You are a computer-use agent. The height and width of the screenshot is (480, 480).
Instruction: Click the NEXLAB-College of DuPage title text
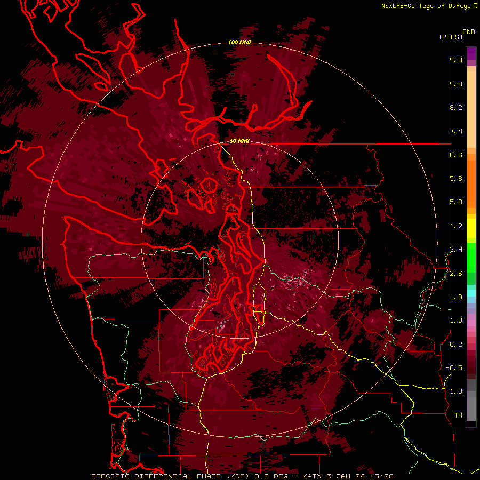(x=426, y=6)
